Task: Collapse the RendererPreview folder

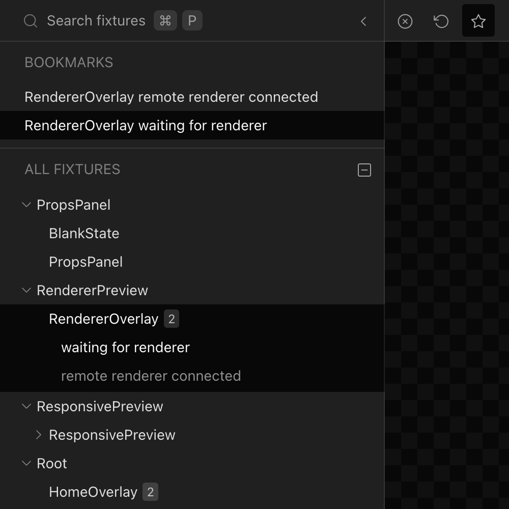Action: tap(26, 291)
